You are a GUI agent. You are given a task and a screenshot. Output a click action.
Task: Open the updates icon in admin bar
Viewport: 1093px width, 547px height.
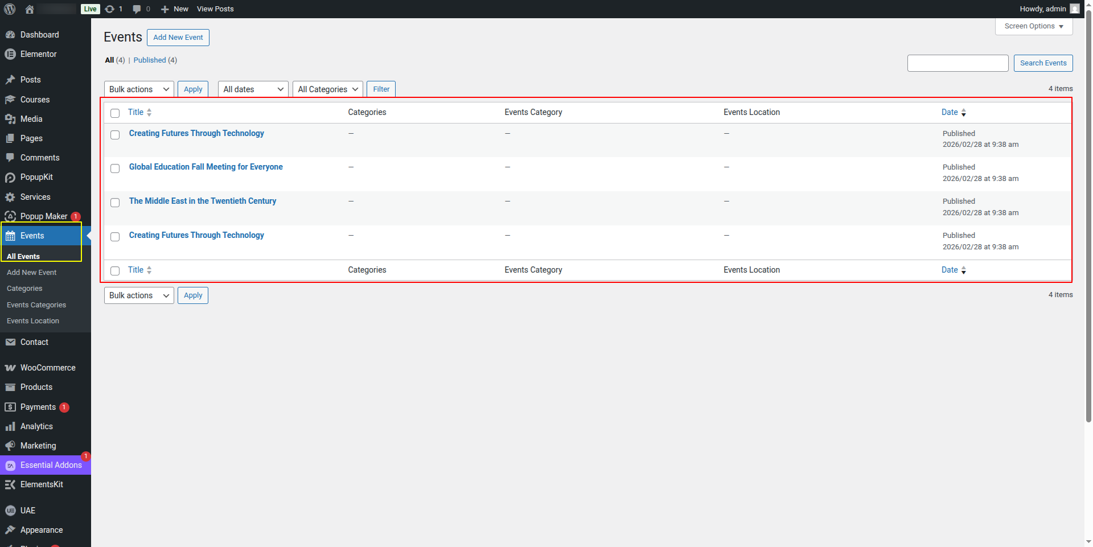[x=110, y=9]
